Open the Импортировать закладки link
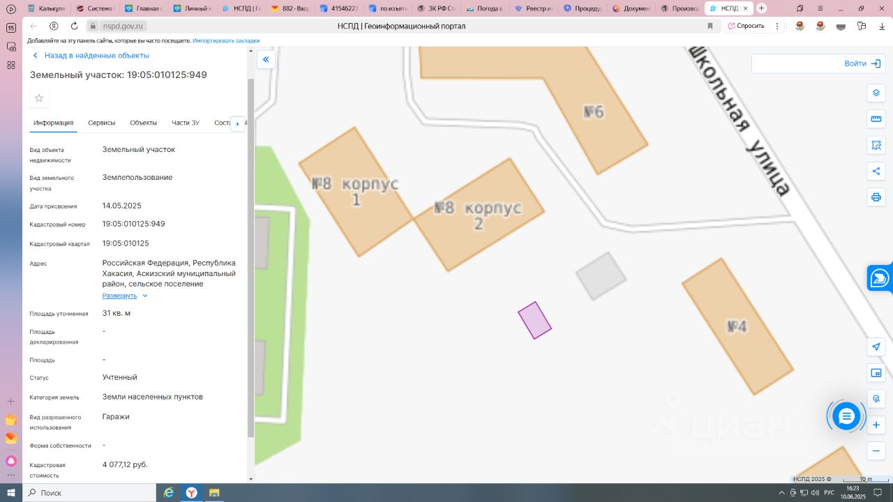Image resolution: width=893 pixels, height=502 pixels. (x=226, y=41)
